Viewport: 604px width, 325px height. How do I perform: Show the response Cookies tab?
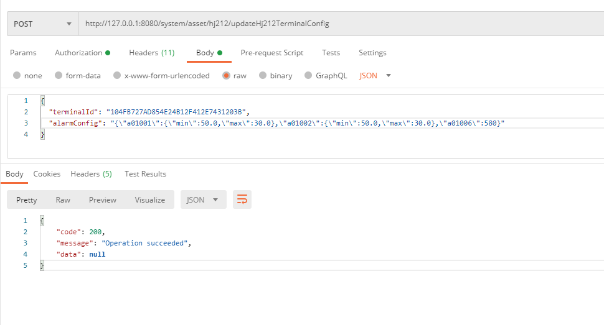click(x=47, y=174)
